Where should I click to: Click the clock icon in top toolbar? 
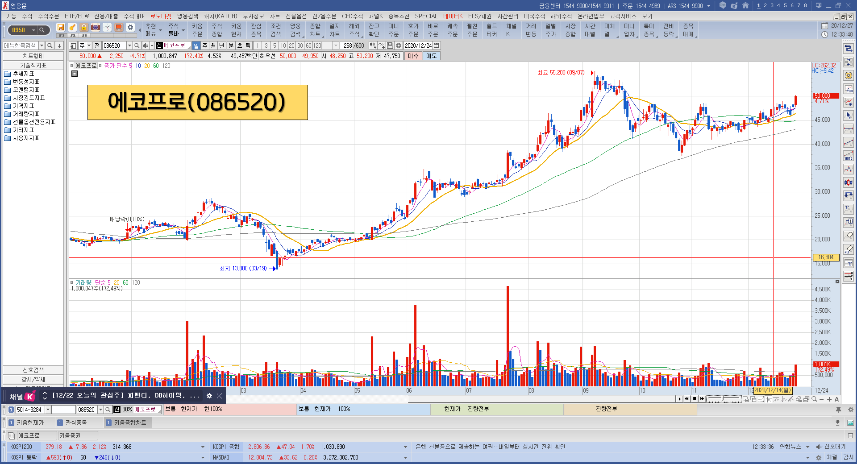(x=107, y=27)
